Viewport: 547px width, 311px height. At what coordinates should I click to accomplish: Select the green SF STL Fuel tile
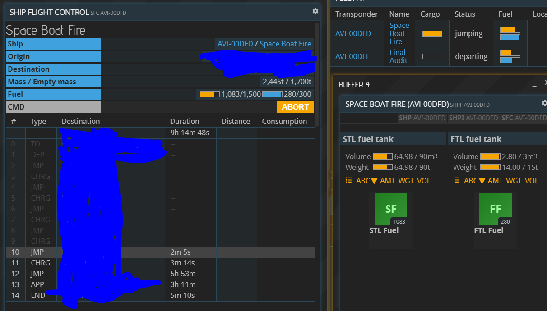[x=391, y=209]
